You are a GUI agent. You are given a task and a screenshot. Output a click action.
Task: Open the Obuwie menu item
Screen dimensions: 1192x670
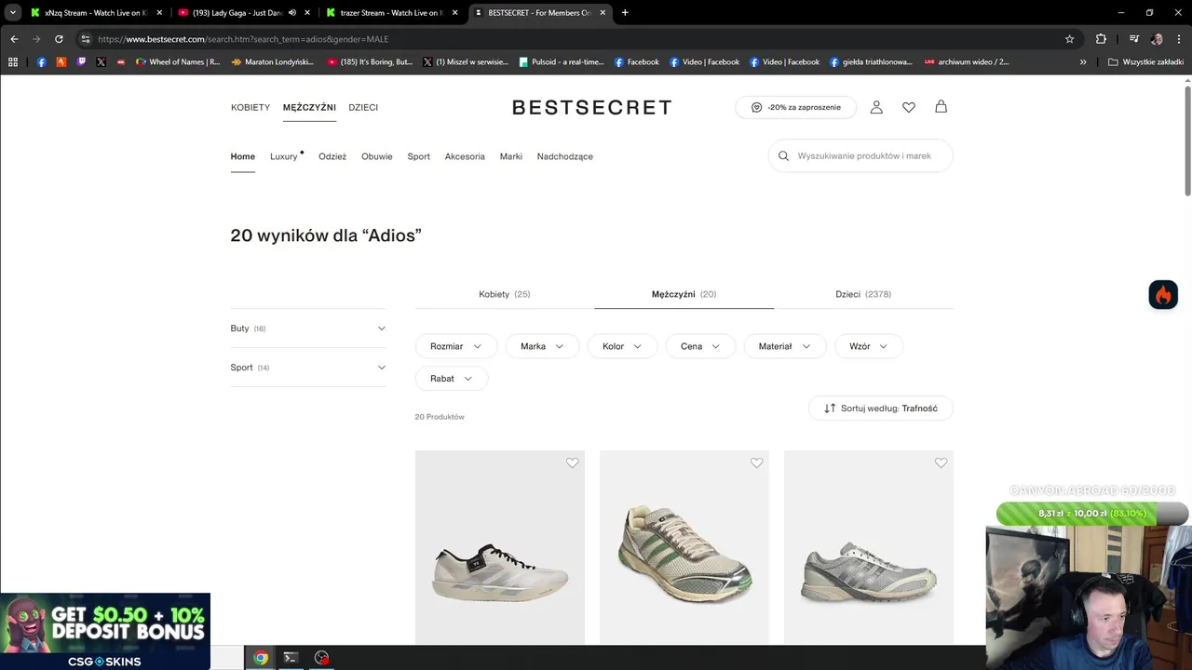(x=376, y=156)
